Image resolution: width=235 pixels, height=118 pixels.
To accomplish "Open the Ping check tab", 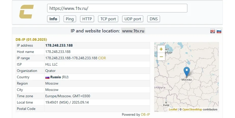I will 70,19.
